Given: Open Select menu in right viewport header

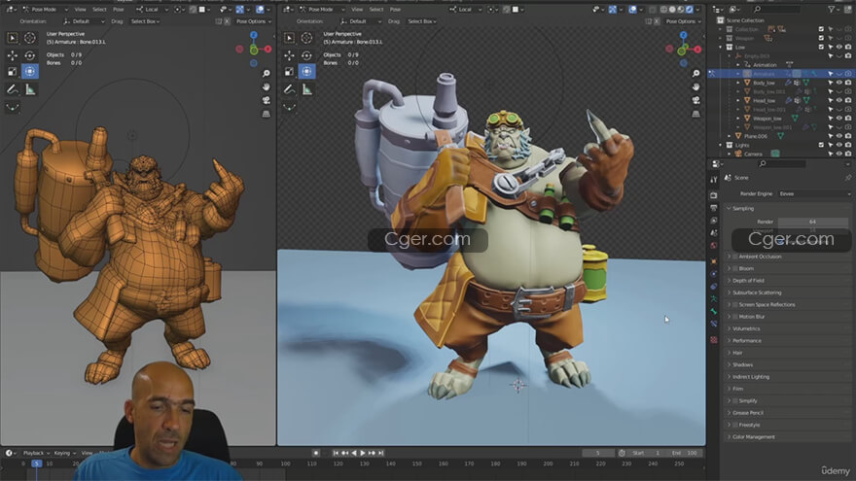Looking at the screenshot, I should click(376, 10).
